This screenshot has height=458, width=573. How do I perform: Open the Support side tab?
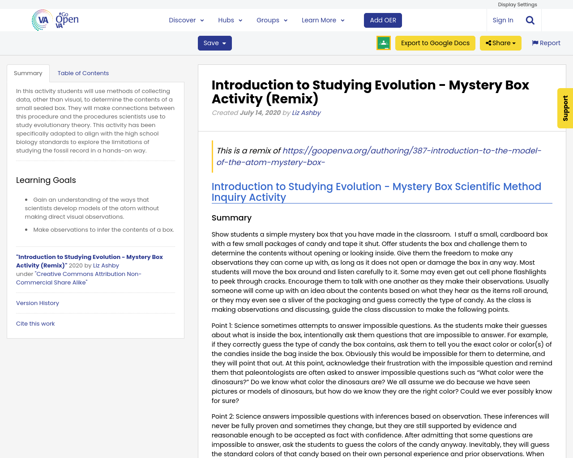[565, 108]
